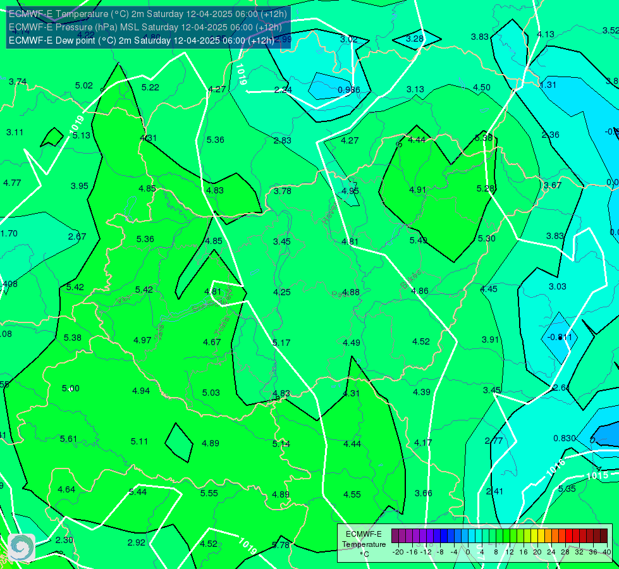Click the dew point value 3.66
This screenshot has height=569, width=619.
424,493
